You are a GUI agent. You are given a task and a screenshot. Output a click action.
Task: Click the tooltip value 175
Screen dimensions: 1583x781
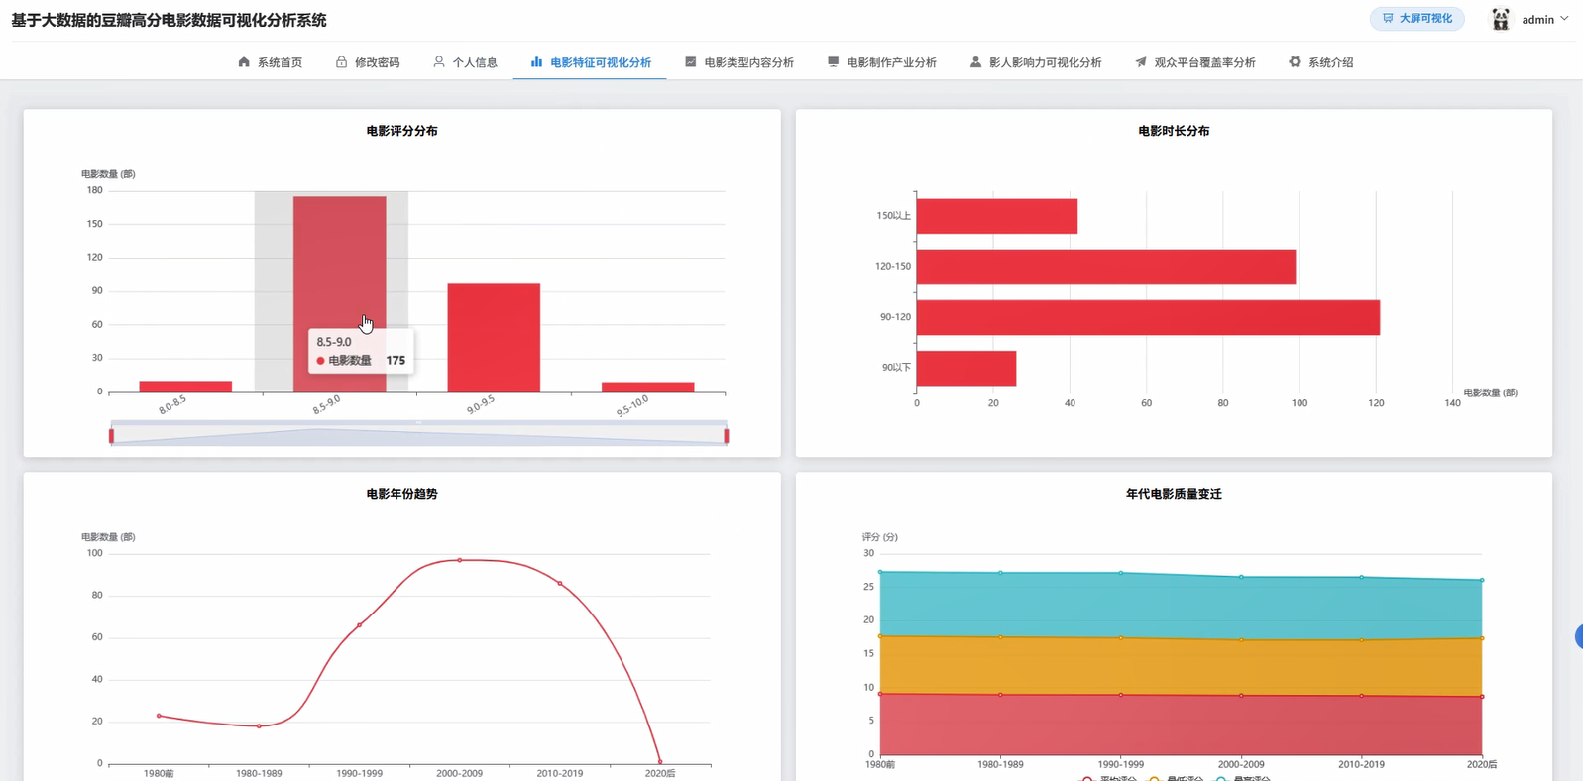pyautogui.click(x=396, y=361)
